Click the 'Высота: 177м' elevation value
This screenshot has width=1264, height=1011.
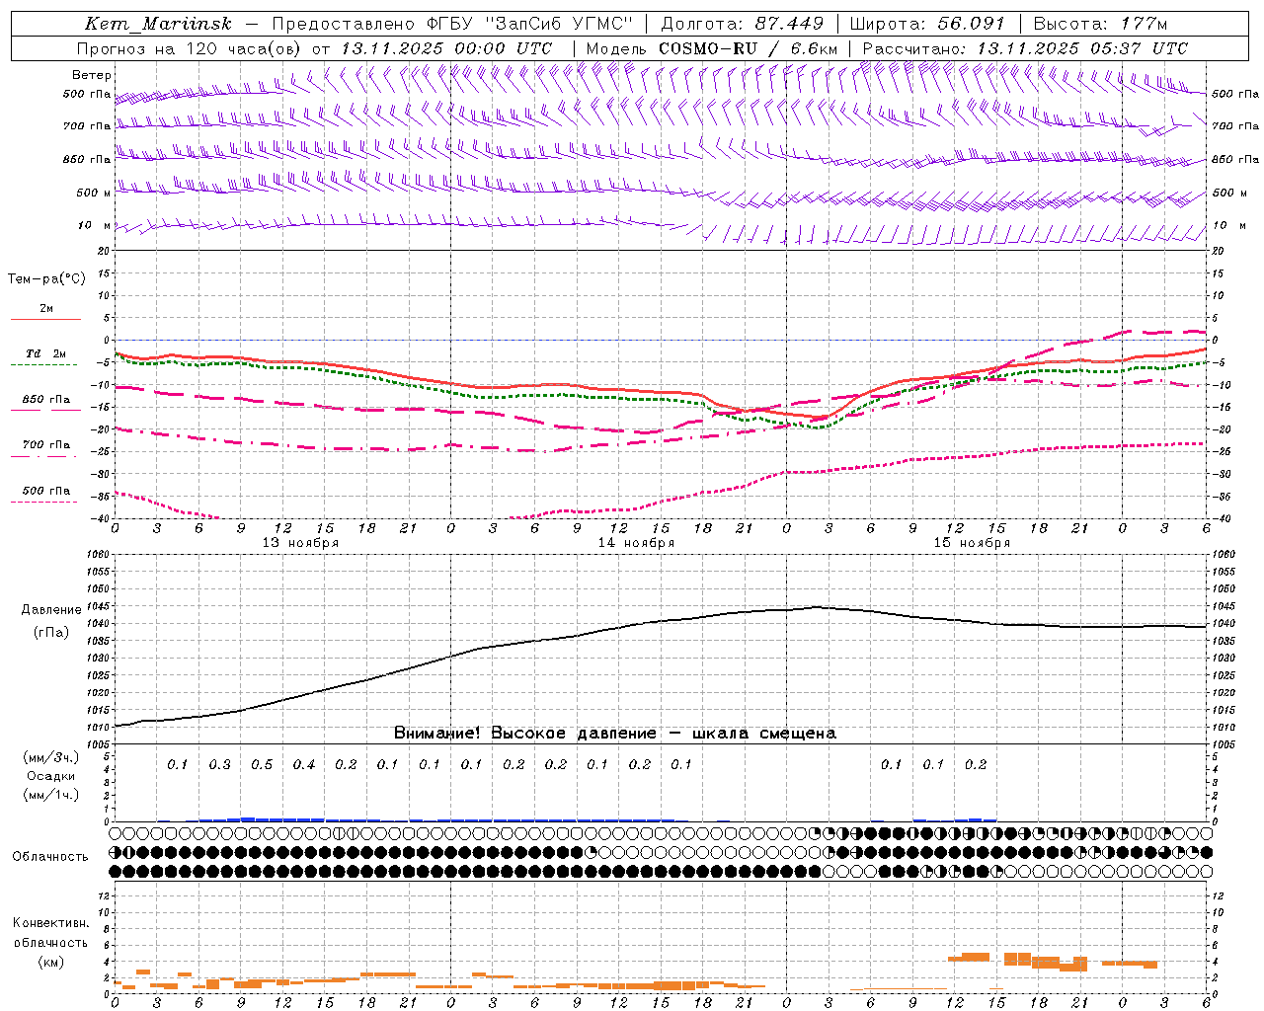[x=1100, y=24]
